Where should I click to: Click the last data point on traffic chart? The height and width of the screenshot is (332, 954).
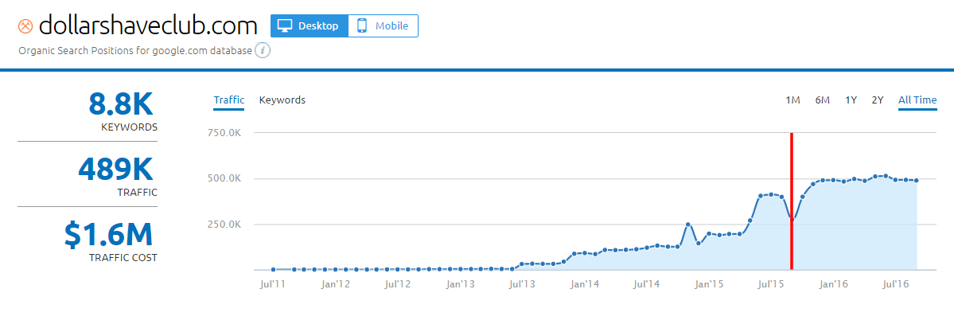(x=917, y=180)
